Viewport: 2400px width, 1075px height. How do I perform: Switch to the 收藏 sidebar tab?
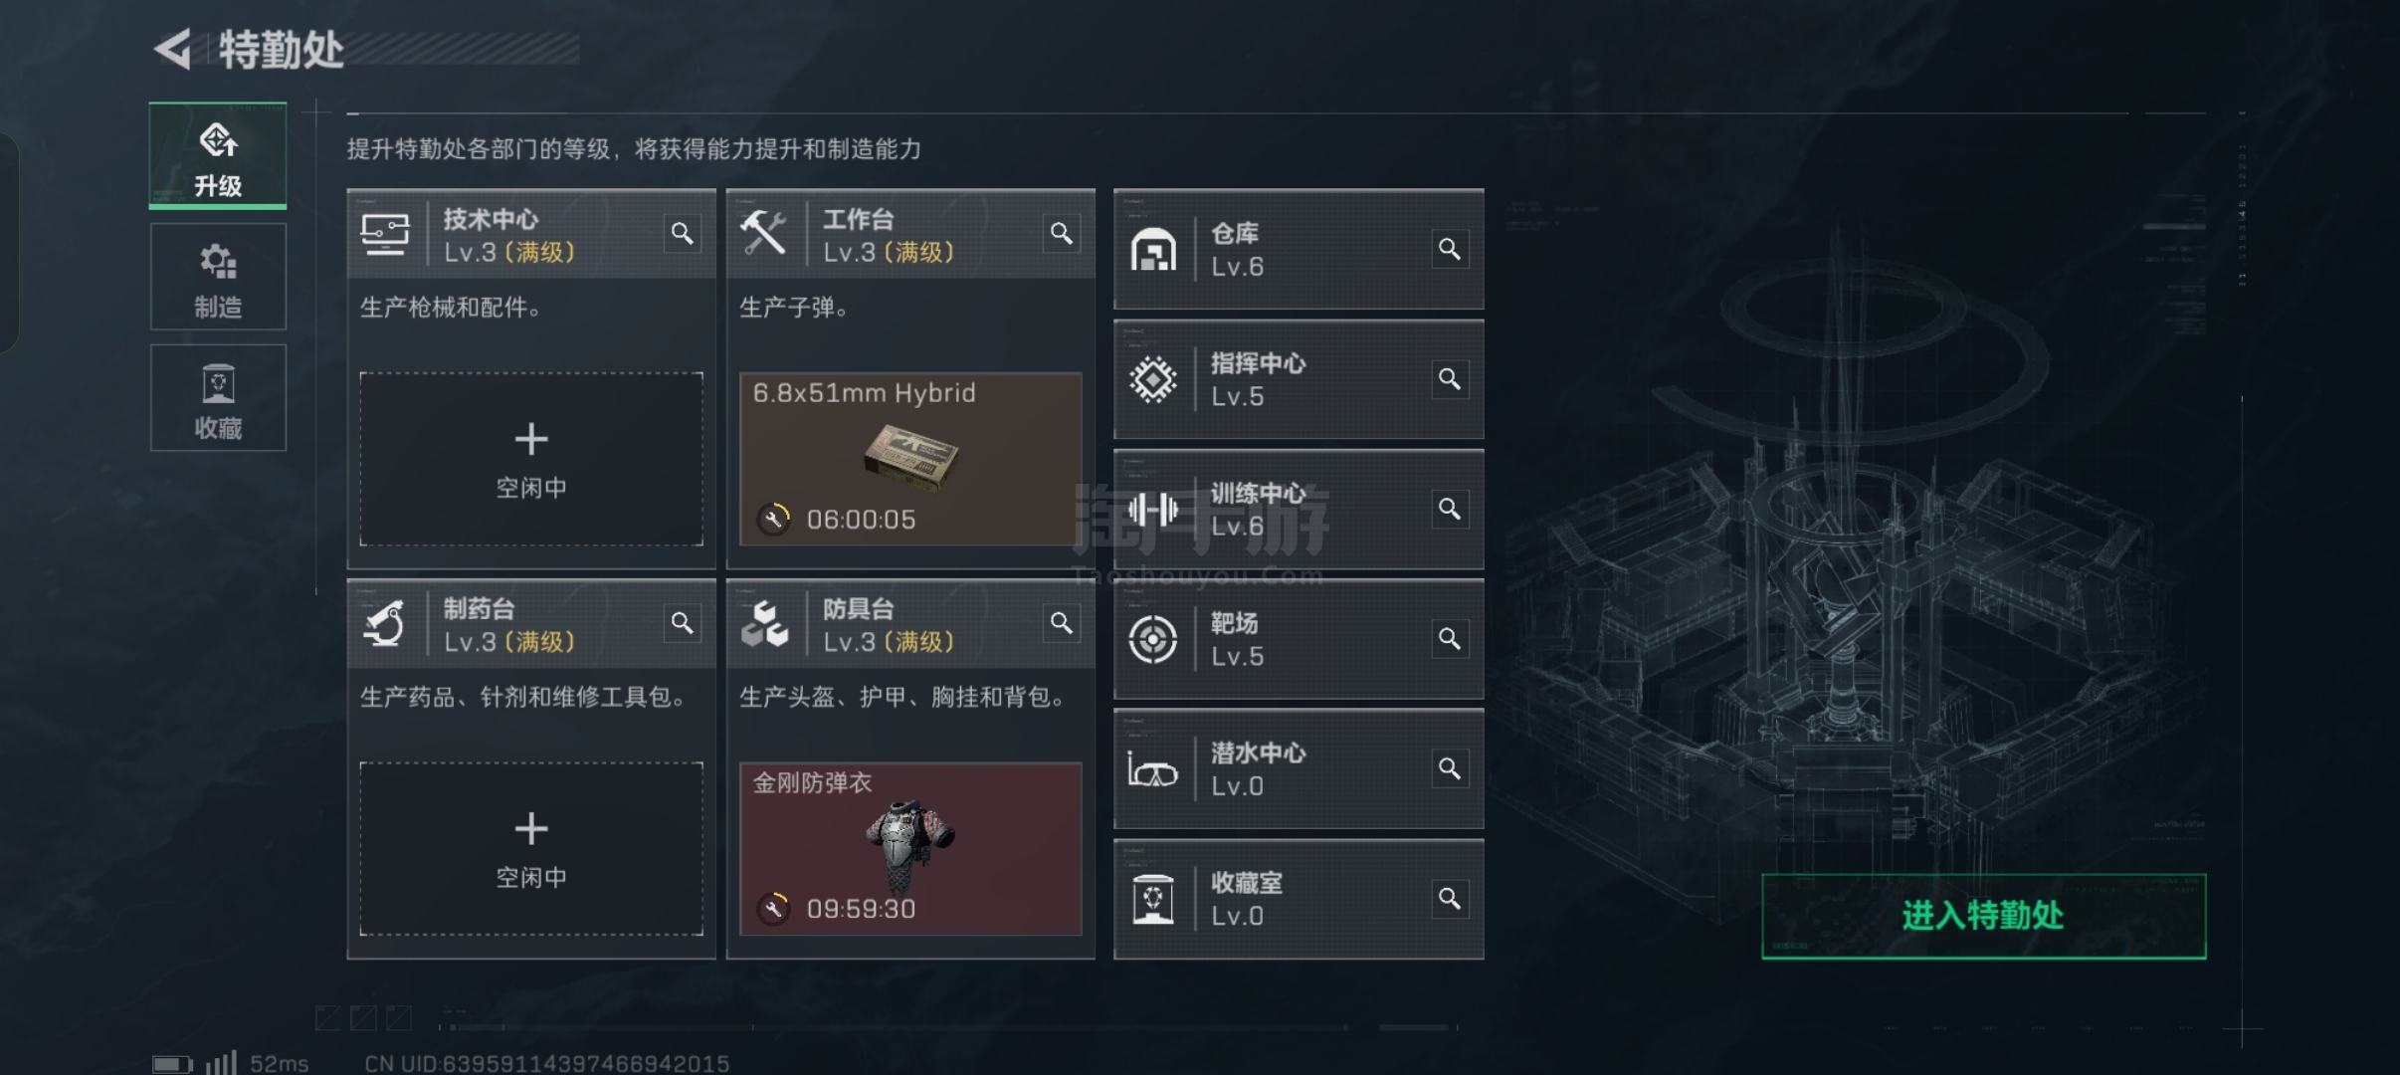pos(218,398)
